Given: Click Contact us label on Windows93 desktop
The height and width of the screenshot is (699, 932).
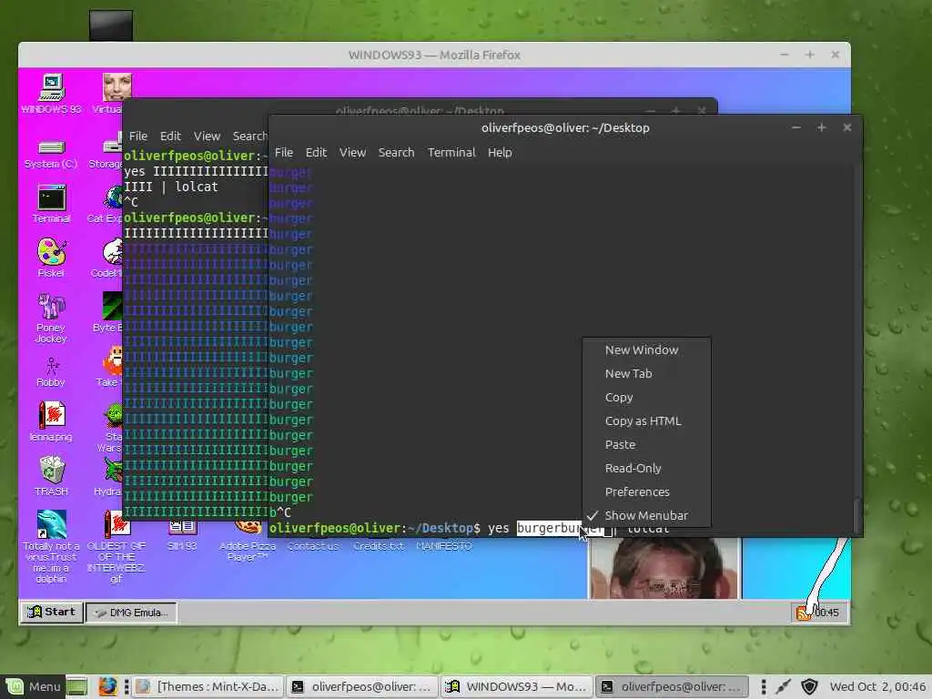Looking at the screenshot, I should pyautogui.click(x=313, y=546).
